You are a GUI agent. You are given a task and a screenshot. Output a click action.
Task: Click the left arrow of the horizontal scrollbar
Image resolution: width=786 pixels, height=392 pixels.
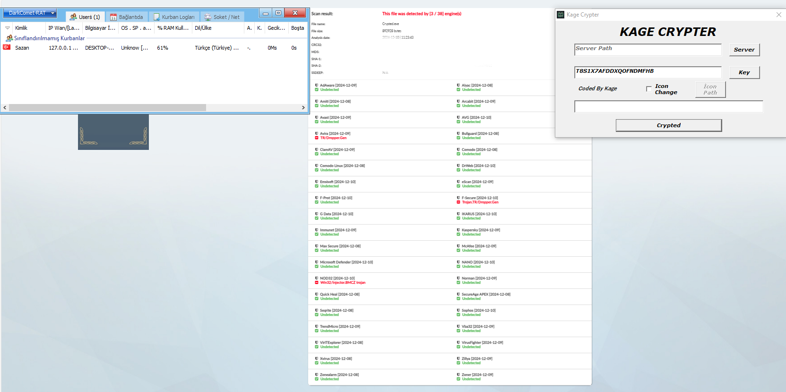[x=5, y=108]
